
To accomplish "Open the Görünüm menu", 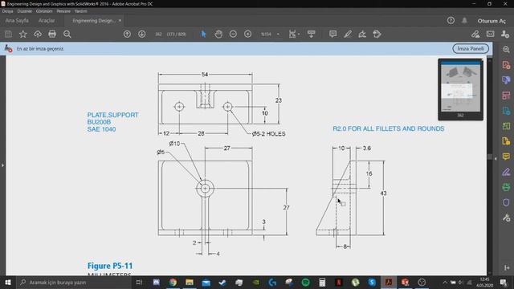I will tap(44, 11).
